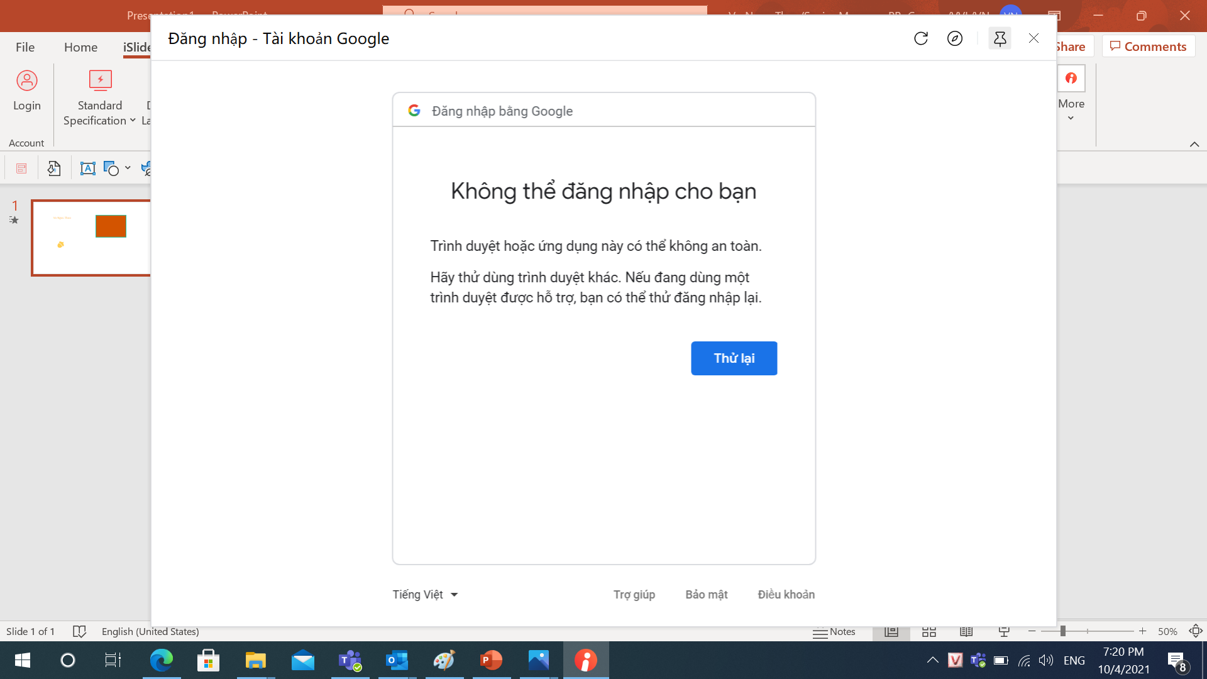The width and height of the screenshot is (1207, 679).
Task: Click the red layout icon in quick toolbar
Action: click(21, 168)
